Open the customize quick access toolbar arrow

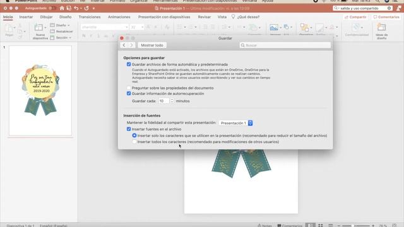[93, 8]
